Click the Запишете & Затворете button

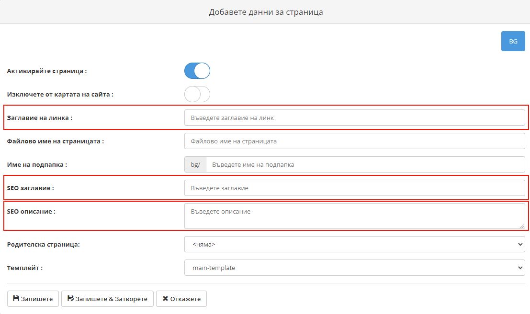pos(107,298)
